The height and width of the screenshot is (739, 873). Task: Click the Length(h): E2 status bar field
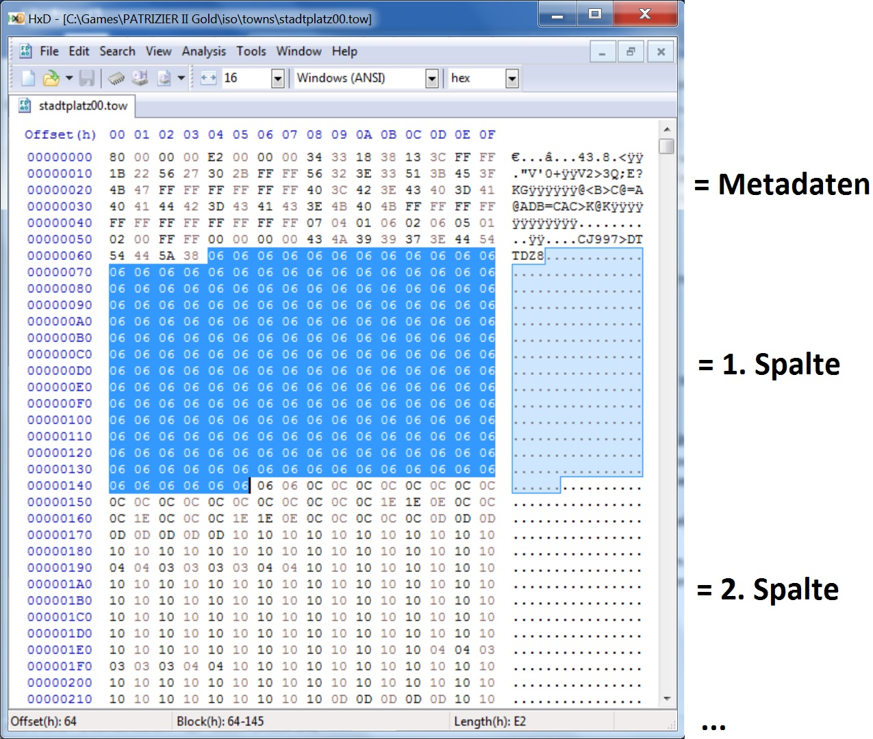click(531, 721)
